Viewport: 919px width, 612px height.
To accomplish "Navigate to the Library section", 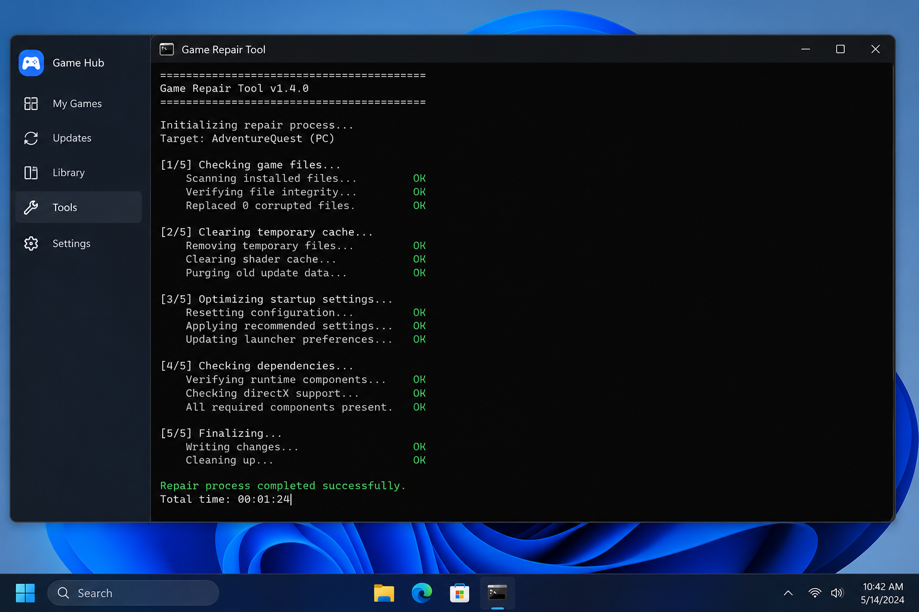I will point(78,173).
